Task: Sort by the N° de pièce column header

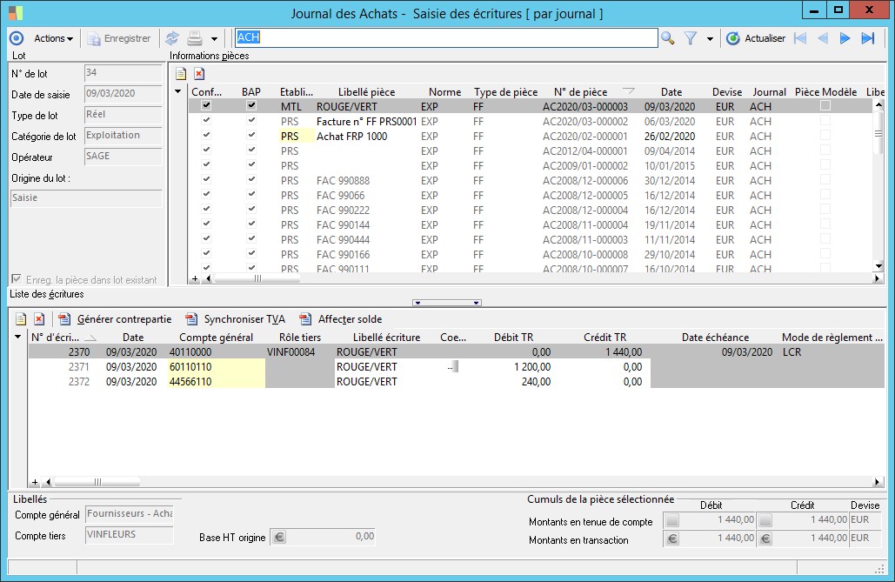Action: coord(580,92)
